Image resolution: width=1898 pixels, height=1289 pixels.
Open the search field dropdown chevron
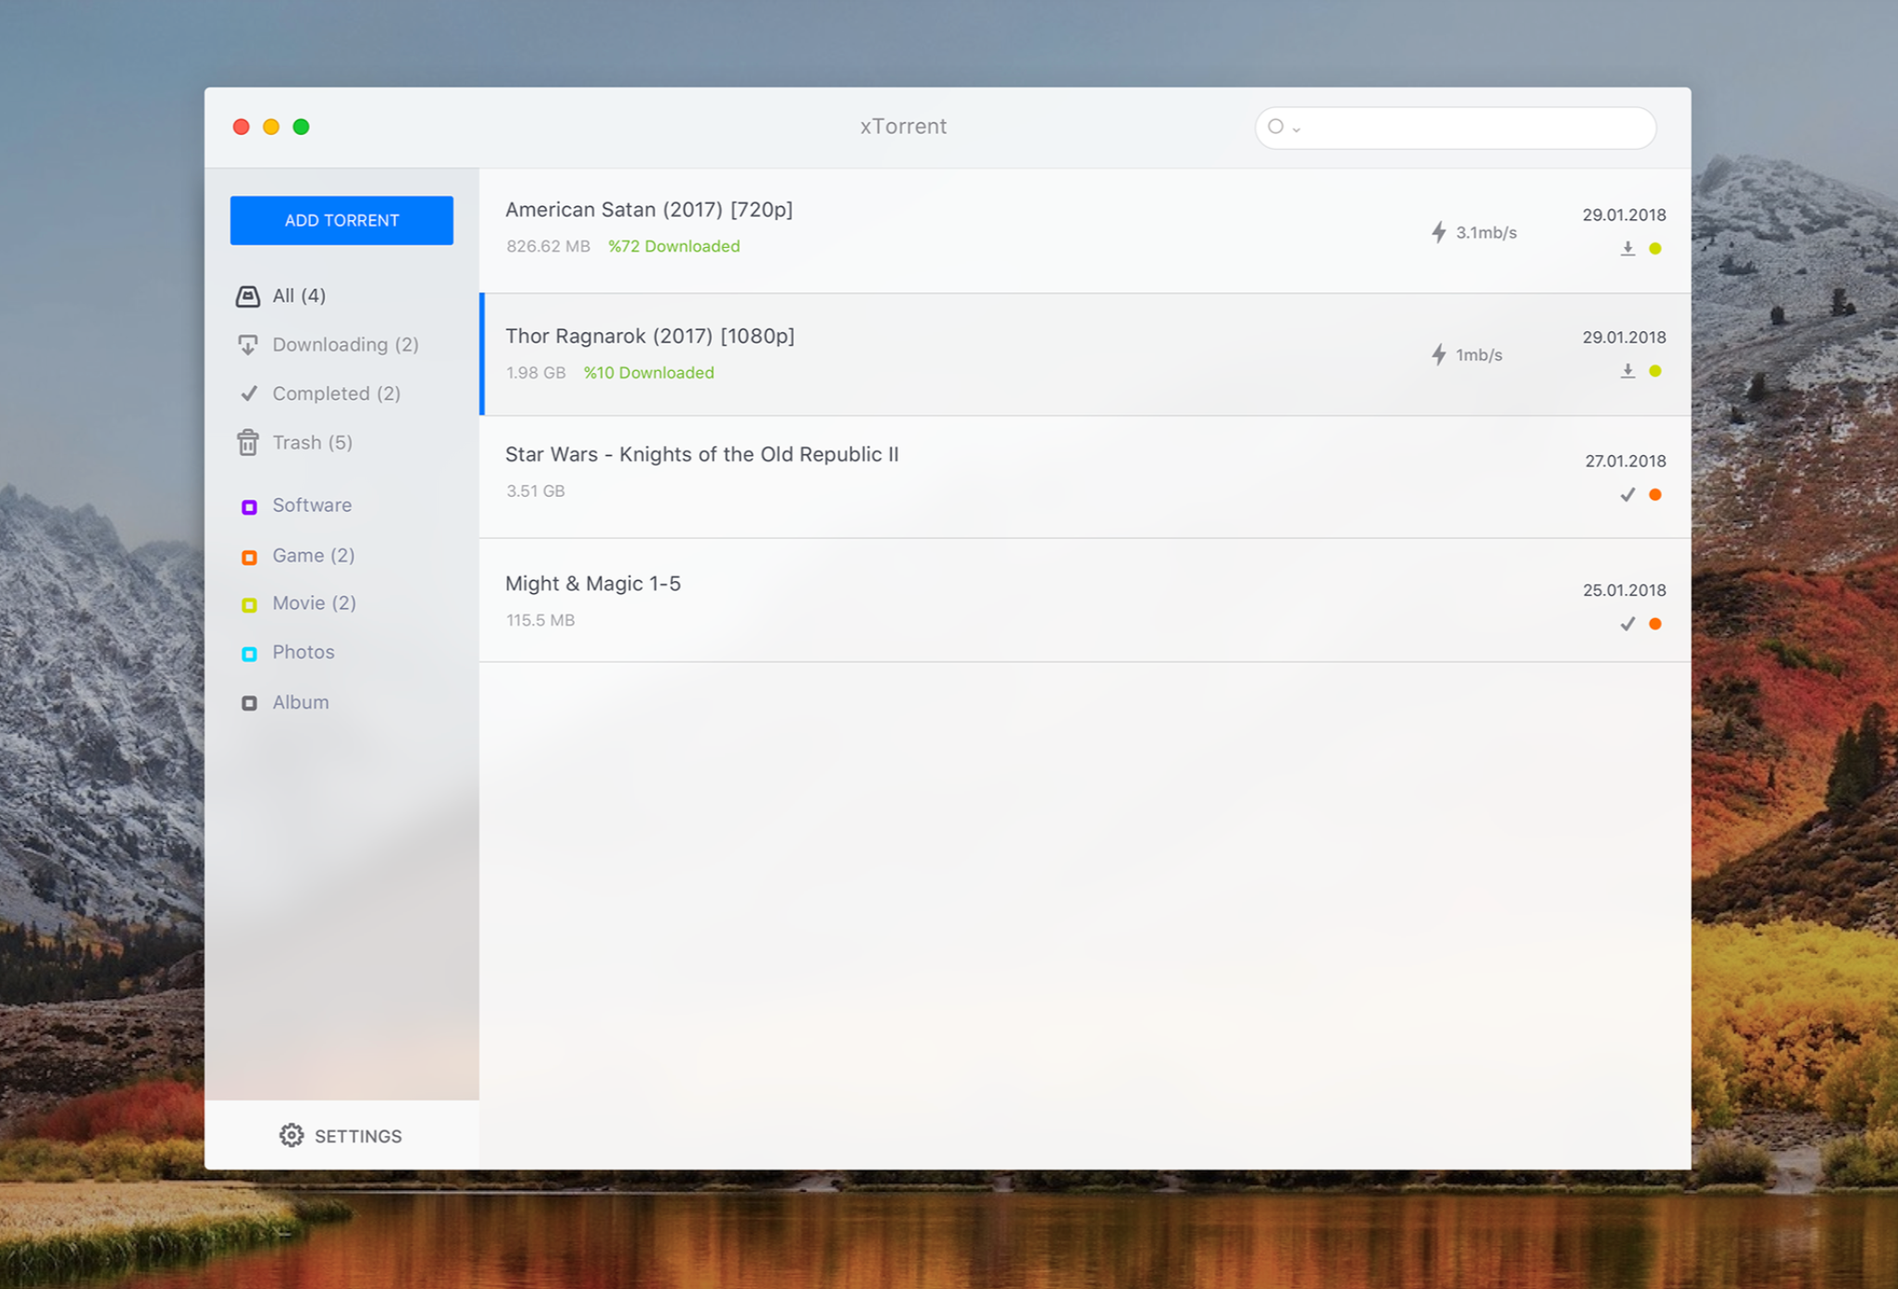1296,130
